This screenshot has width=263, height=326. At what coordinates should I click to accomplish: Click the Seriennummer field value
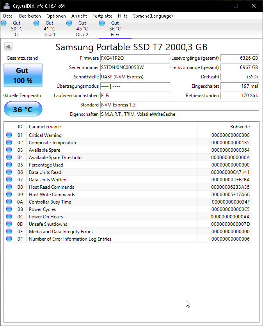click(135, 67)
